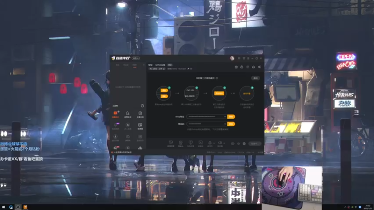Open the orange app icon in the taskbar
Viewport: 374px width, 210px height.
[25, 207]
